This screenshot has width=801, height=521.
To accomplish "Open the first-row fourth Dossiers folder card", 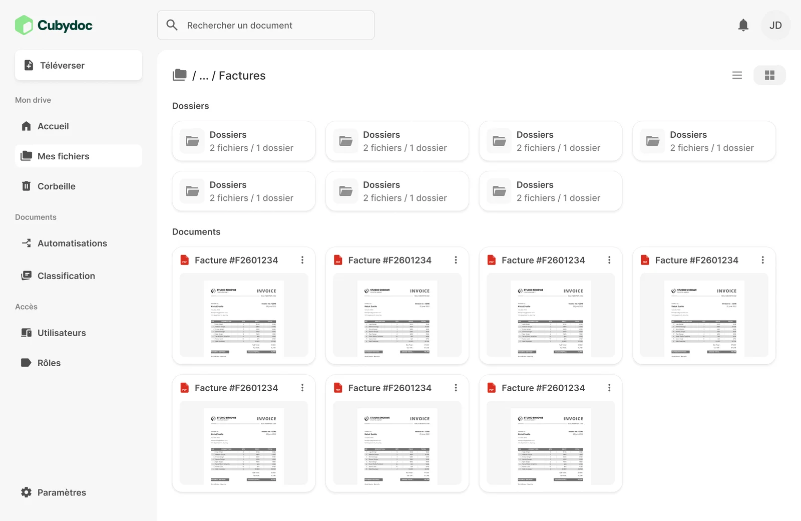I will (704, 141).
